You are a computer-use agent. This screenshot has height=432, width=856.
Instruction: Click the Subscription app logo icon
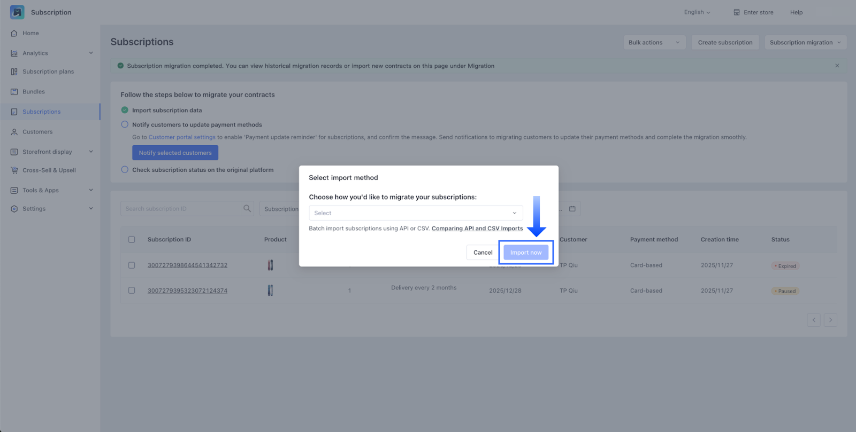point(17,12)
